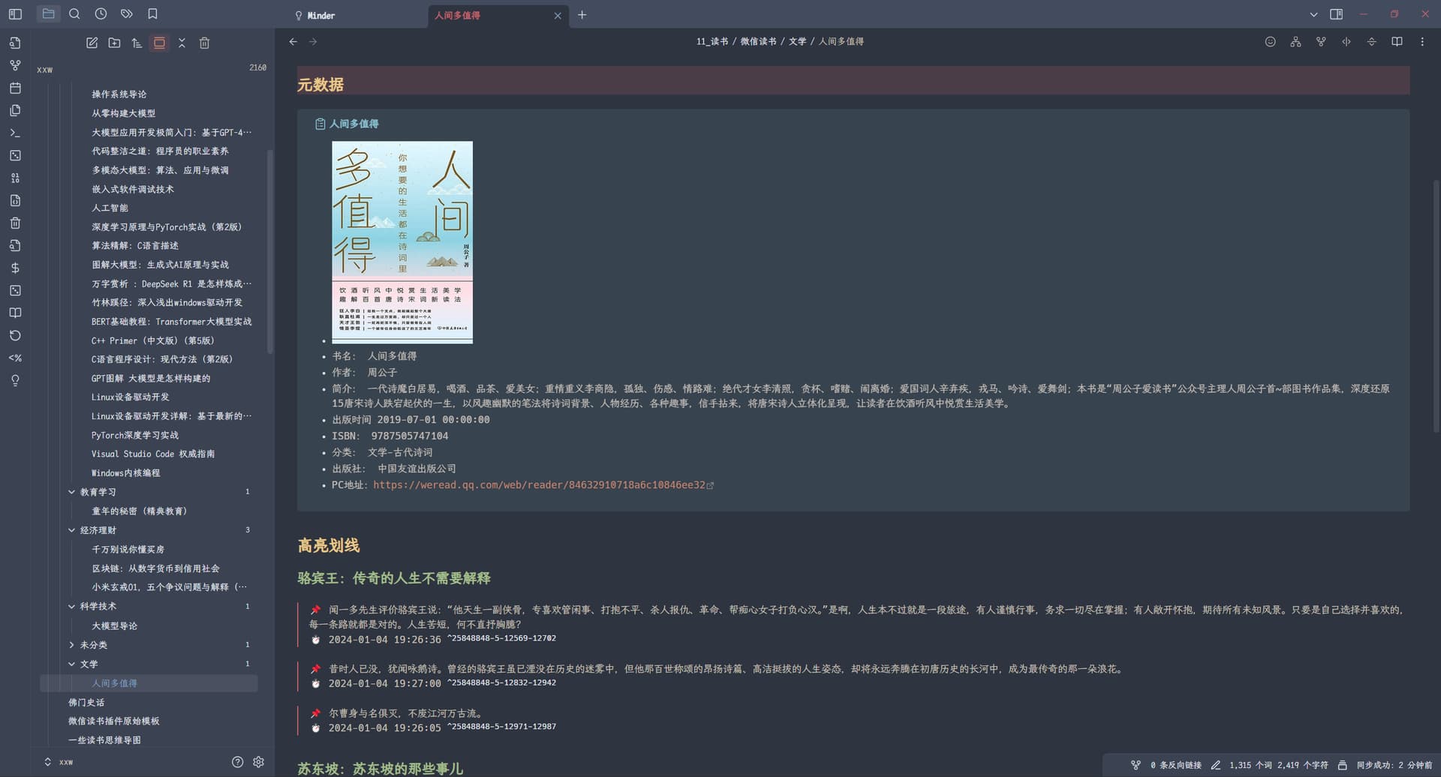Collapse the 教育学习 folder
This screenshot has height=777, width=1441.
(x=72, y=492)
